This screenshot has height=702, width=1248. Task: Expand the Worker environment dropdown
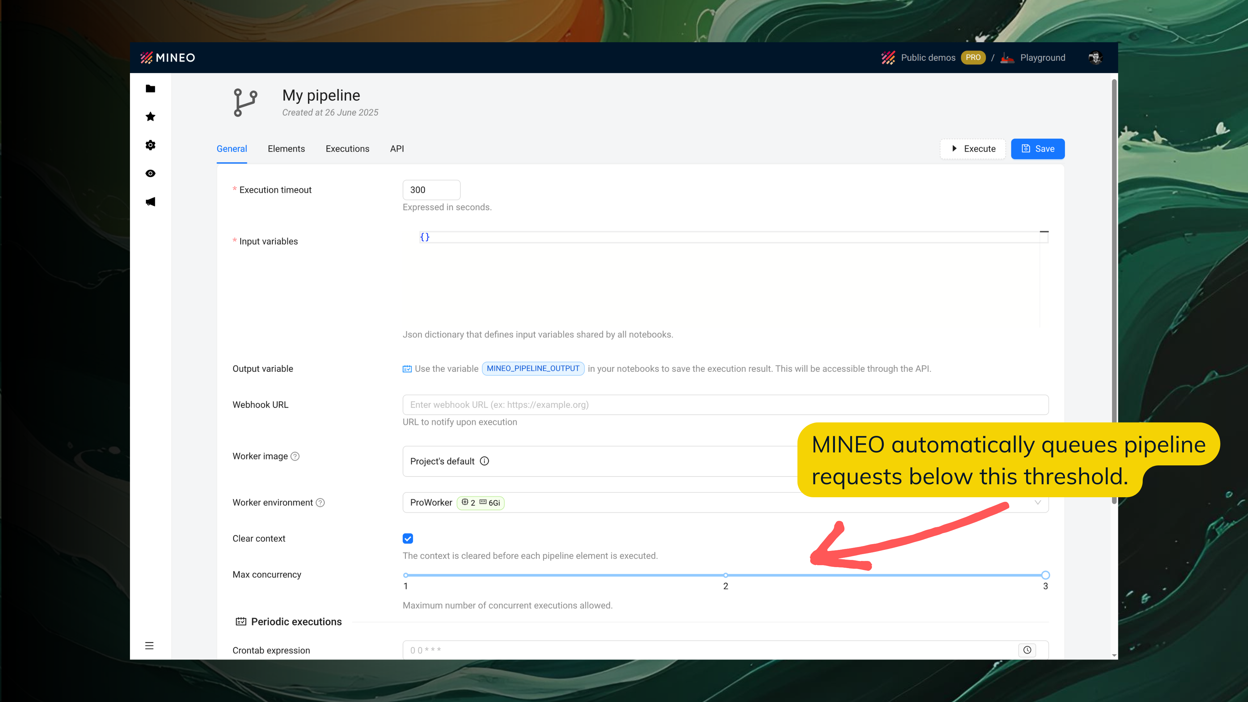725,503
